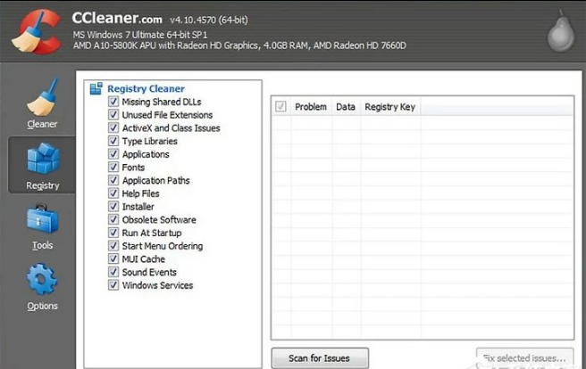The image size is (586, 369).
Task: Disable the Applications checkbox
Action: point(113,154)
